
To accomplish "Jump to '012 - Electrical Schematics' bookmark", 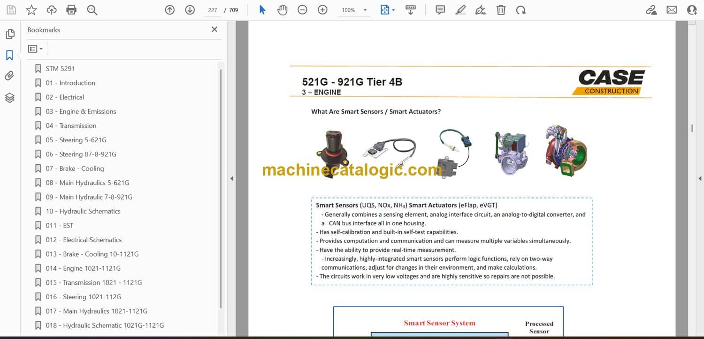I will coord(84,240).
